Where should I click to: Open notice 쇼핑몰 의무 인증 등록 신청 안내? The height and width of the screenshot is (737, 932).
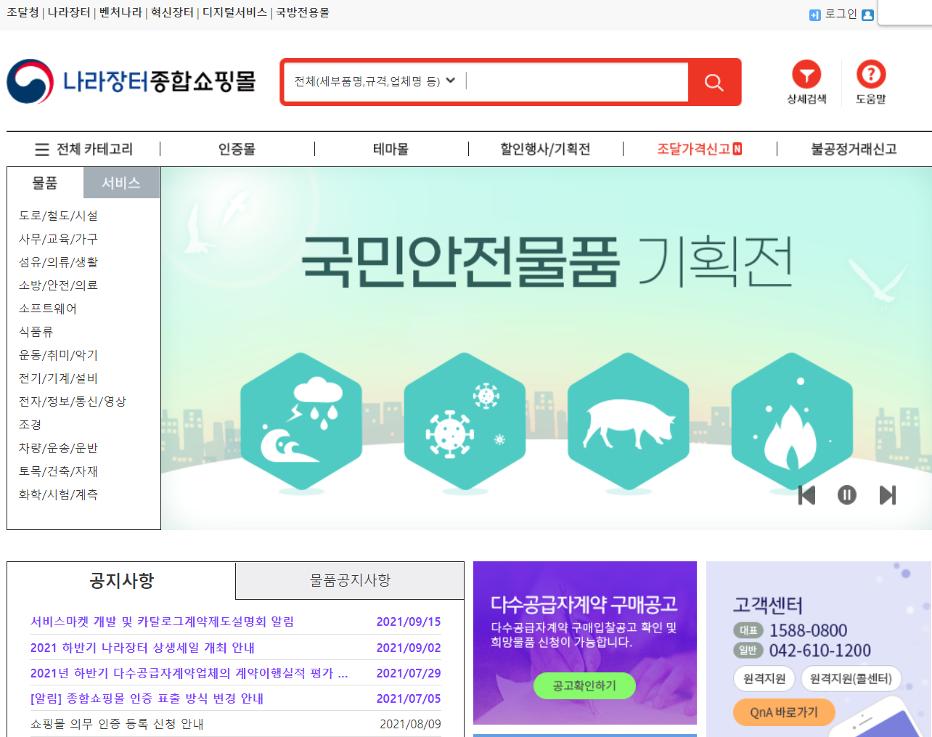tap(117, 724)
